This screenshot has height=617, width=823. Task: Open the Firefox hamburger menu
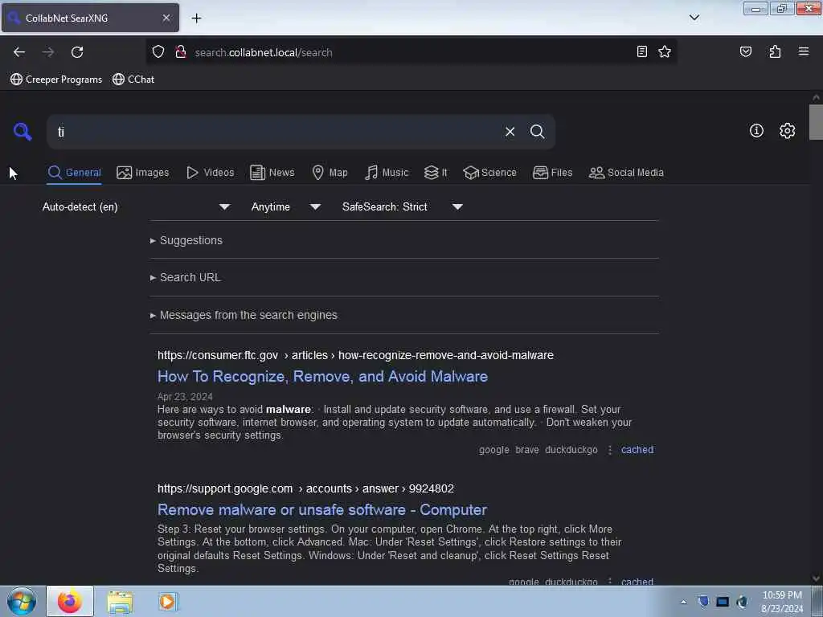(804, 51)
